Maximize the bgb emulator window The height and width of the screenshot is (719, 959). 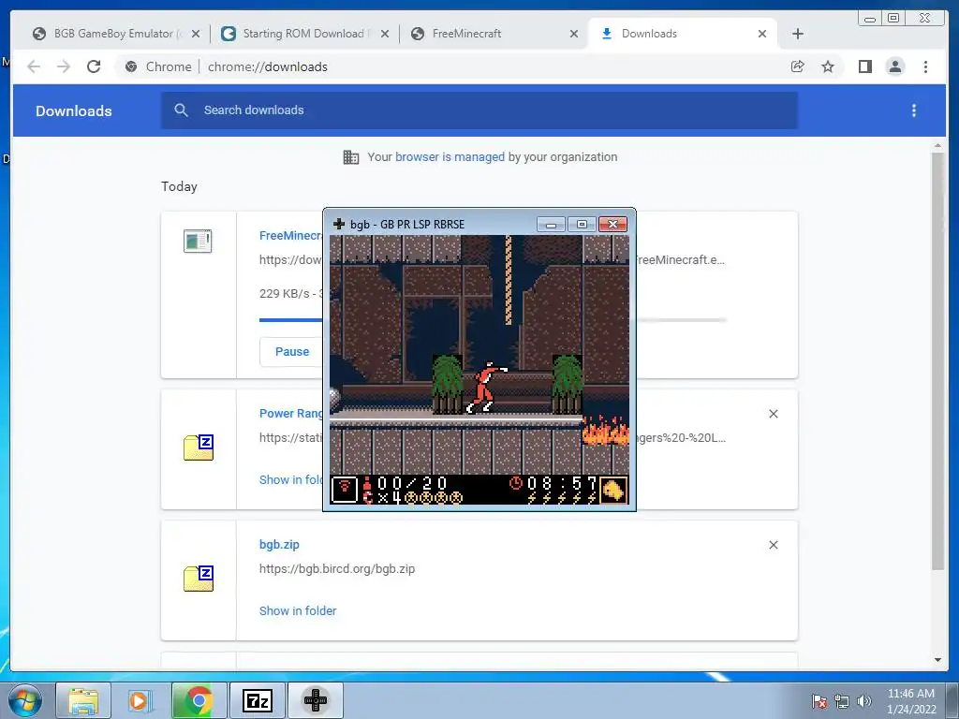coord(582,225)
